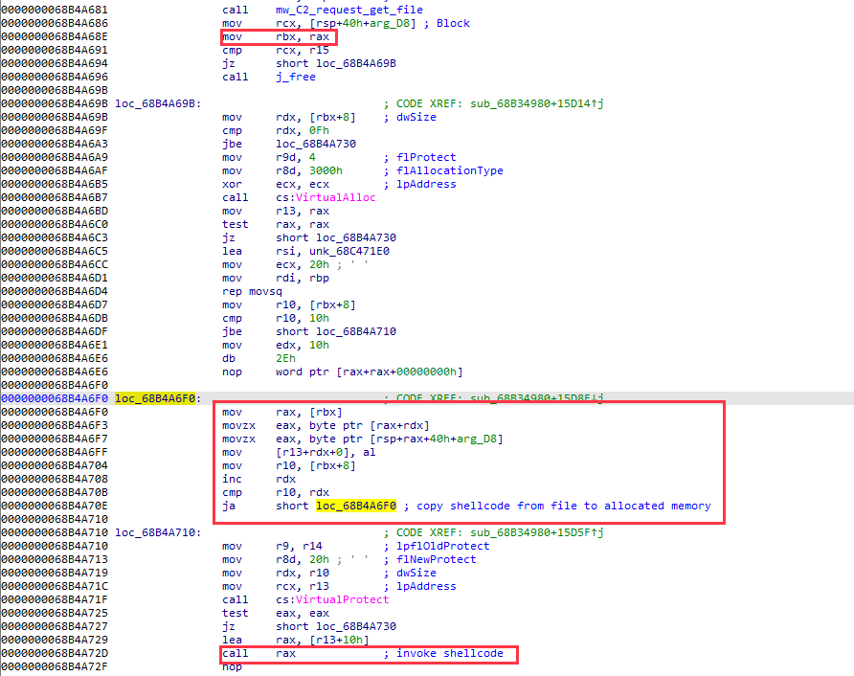Click the loc_68B4A710 label definition
Viewport: 854px width, 676px height.
pyautogui.click(x=159, y=532)
